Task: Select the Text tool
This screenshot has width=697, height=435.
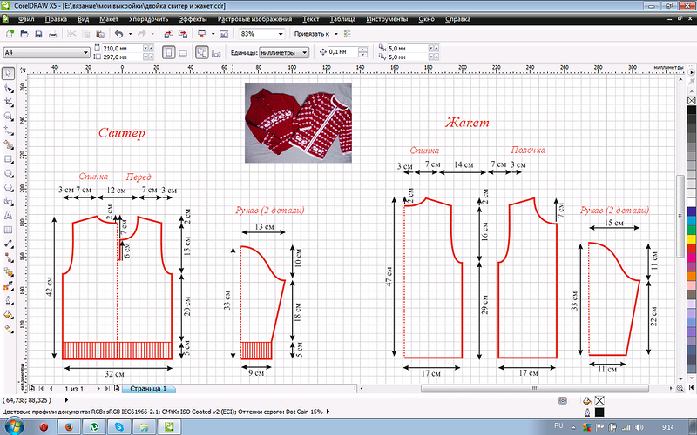Action: 8,216
